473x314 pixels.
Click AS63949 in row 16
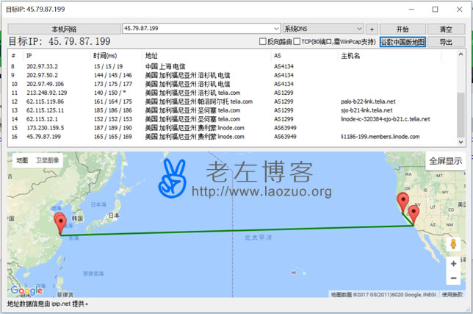tap(285, 137)
